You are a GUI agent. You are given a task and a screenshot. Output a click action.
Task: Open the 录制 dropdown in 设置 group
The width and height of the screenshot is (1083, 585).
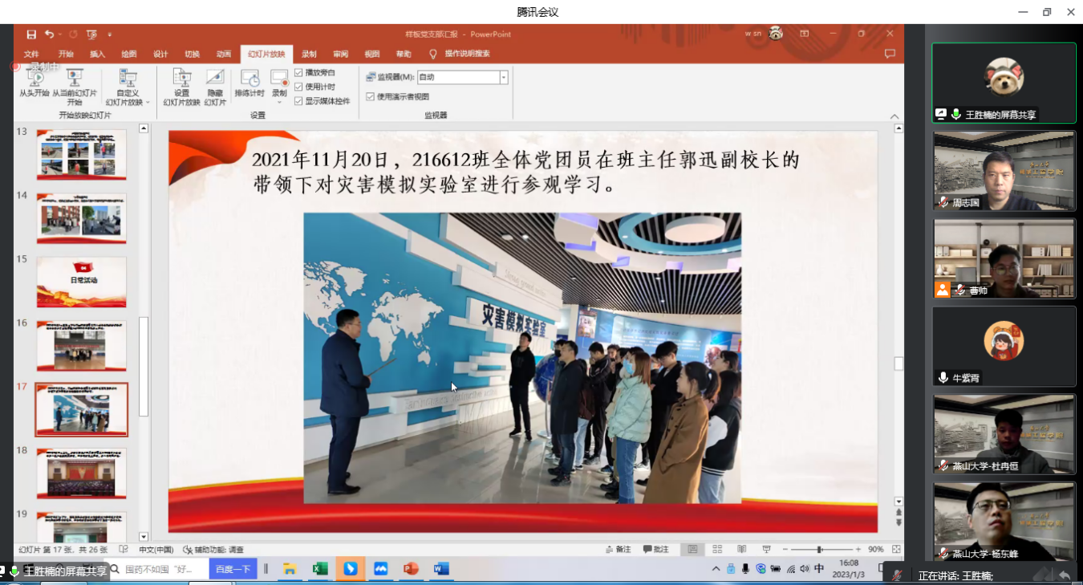[x=279, y=102]
